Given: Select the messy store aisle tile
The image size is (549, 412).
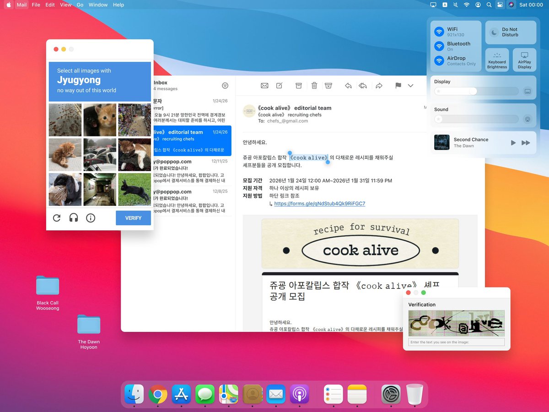Looking at the screenshot, I should [x=135, y=120].
